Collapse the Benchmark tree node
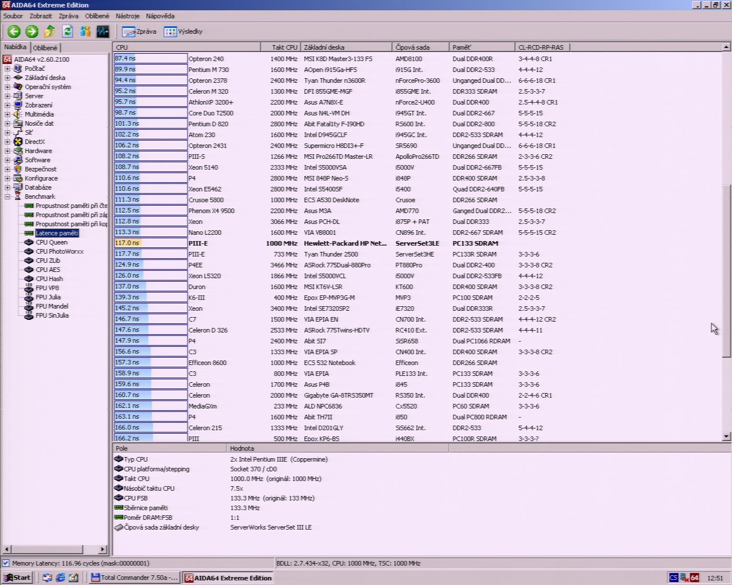This screenshot has height=585, width=732. (7, 197)
